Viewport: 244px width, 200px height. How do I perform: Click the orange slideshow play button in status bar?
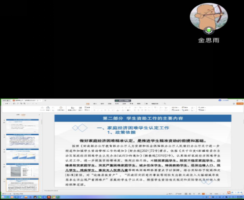(x=203, y=194)
